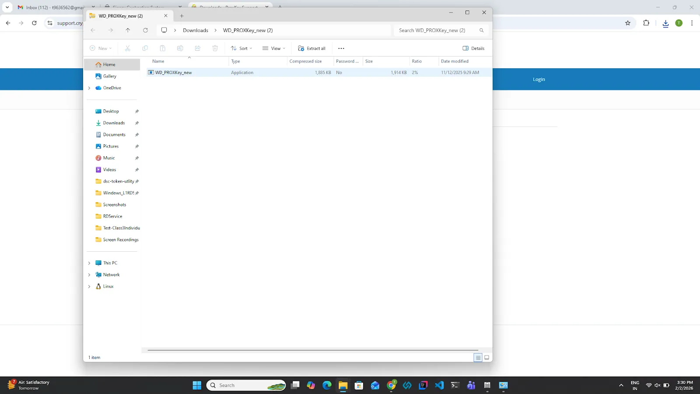Viewport: 700px width, 394px height.
Task: Select the WD_PROXKey_new (2) Explorer tab
Action: 129,16
